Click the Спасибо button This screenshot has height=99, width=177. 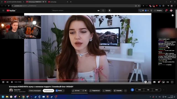click(118, 90)
